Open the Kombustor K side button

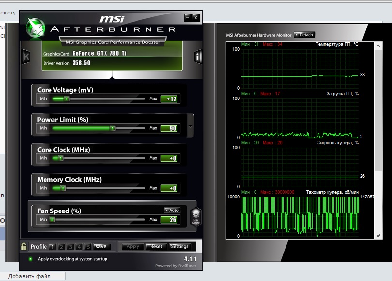click(x=26, y=57)
